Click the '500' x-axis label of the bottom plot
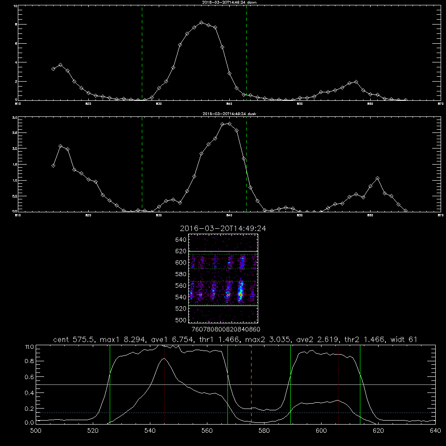This screenshot has height=446, width=446. (x=36, y=431)
